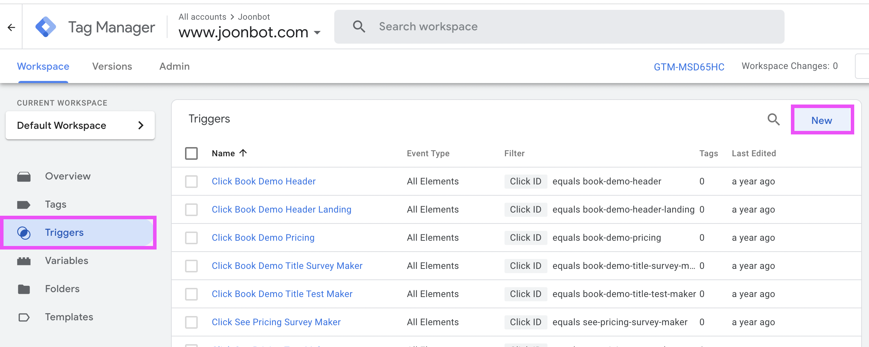Click the back arrow icon

(x=11, y=27)
